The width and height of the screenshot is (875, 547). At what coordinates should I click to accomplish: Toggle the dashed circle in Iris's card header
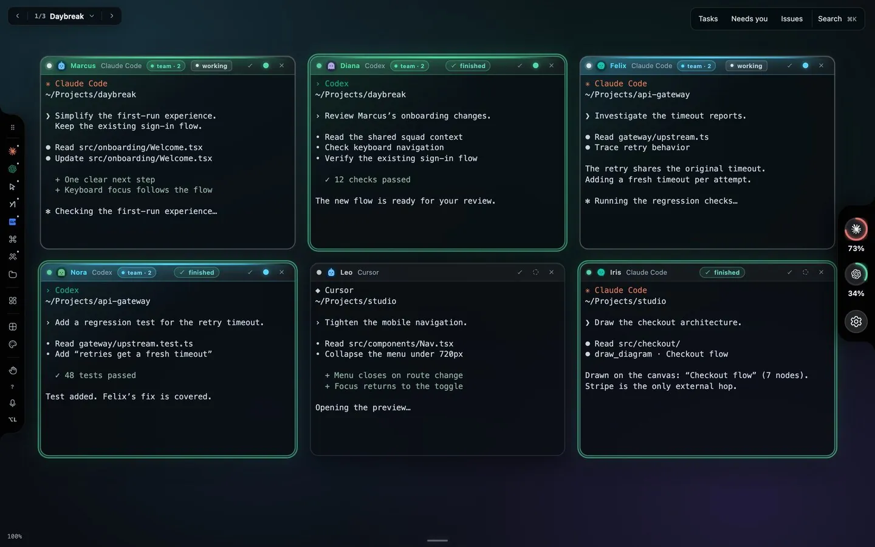click(x=805, y=272)
